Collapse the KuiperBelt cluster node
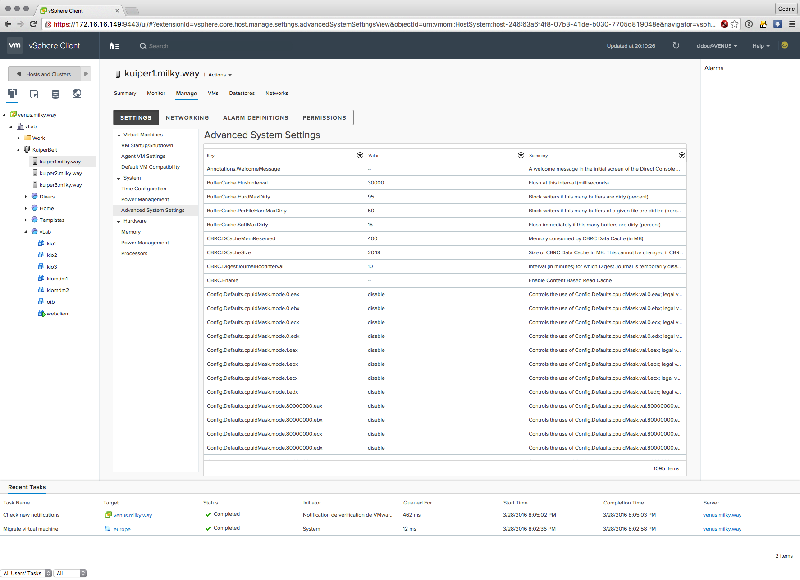Image resolution: width=800 pixels, height=580 pixels. pyautogui.click(x=18, y=150)
